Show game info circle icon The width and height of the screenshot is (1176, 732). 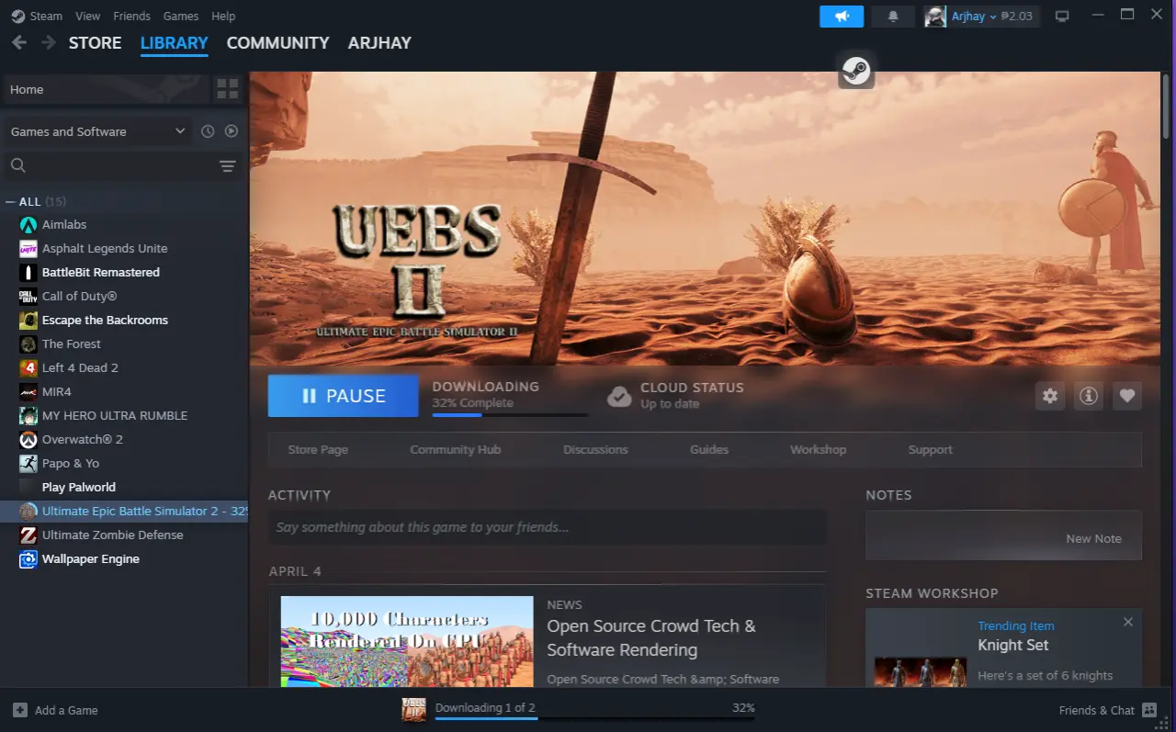point(1089,396)
